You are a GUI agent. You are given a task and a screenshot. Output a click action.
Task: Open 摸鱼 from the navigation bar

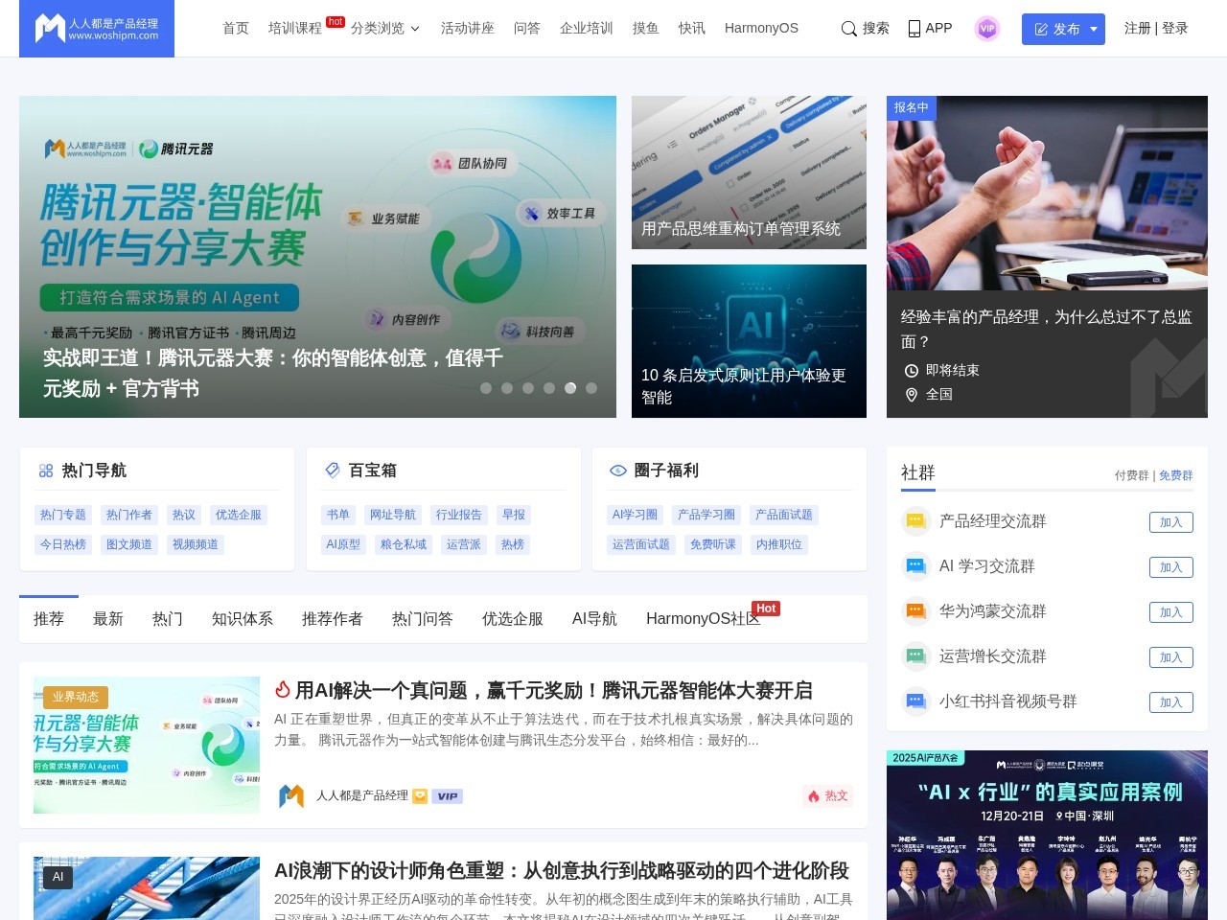click(x=645, y=28)
